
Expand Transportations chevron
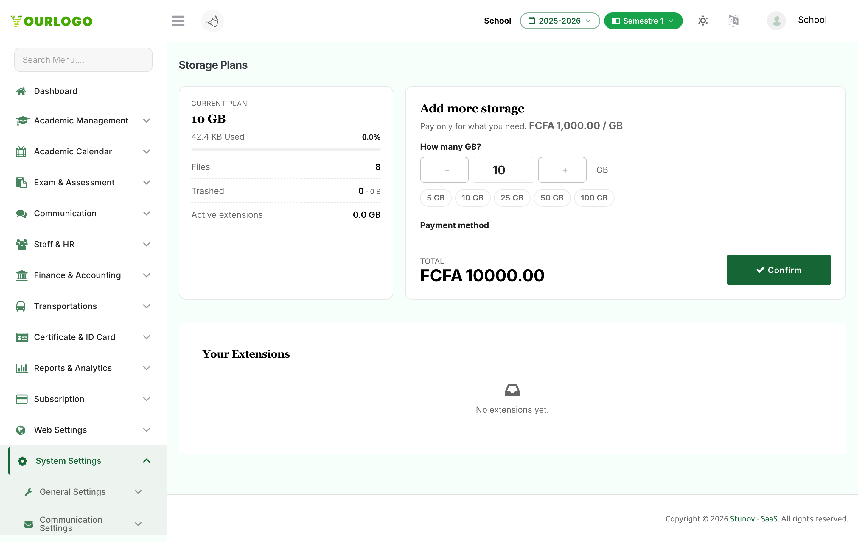(x=147, y=306)
